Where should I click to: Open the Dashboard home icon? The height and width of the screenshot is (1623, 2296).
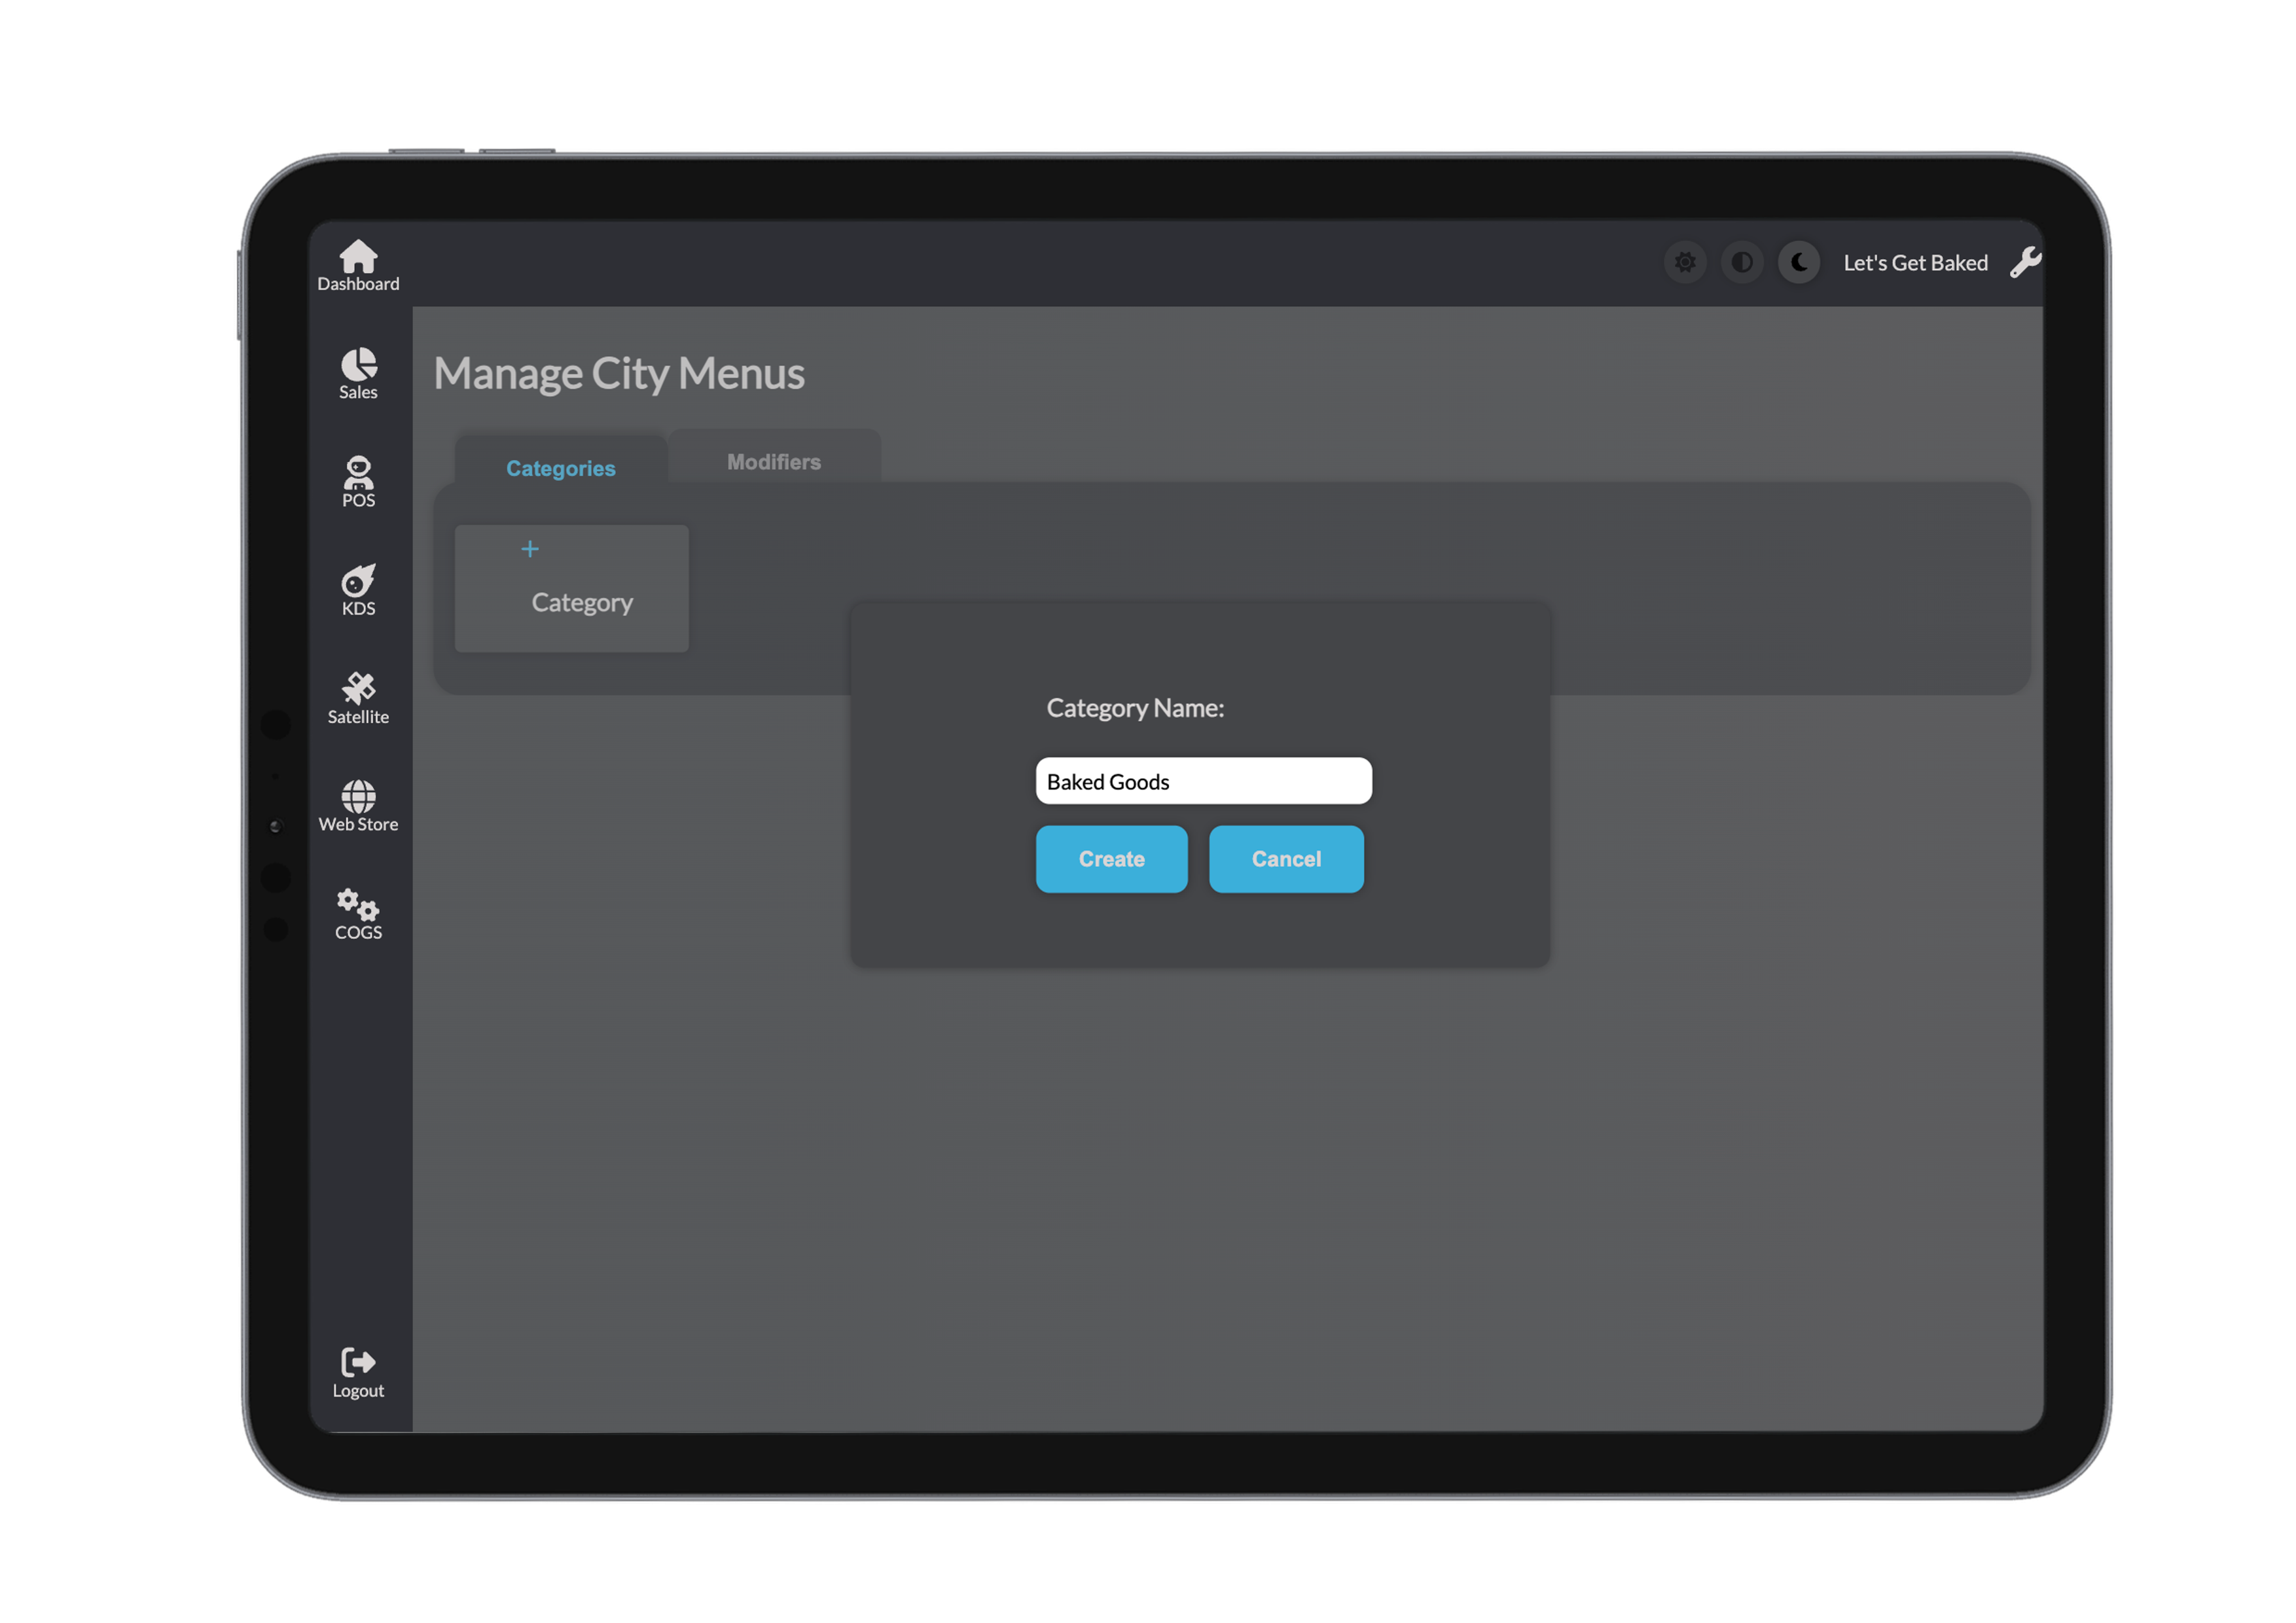pyautogui.click(x=358, y=258)
